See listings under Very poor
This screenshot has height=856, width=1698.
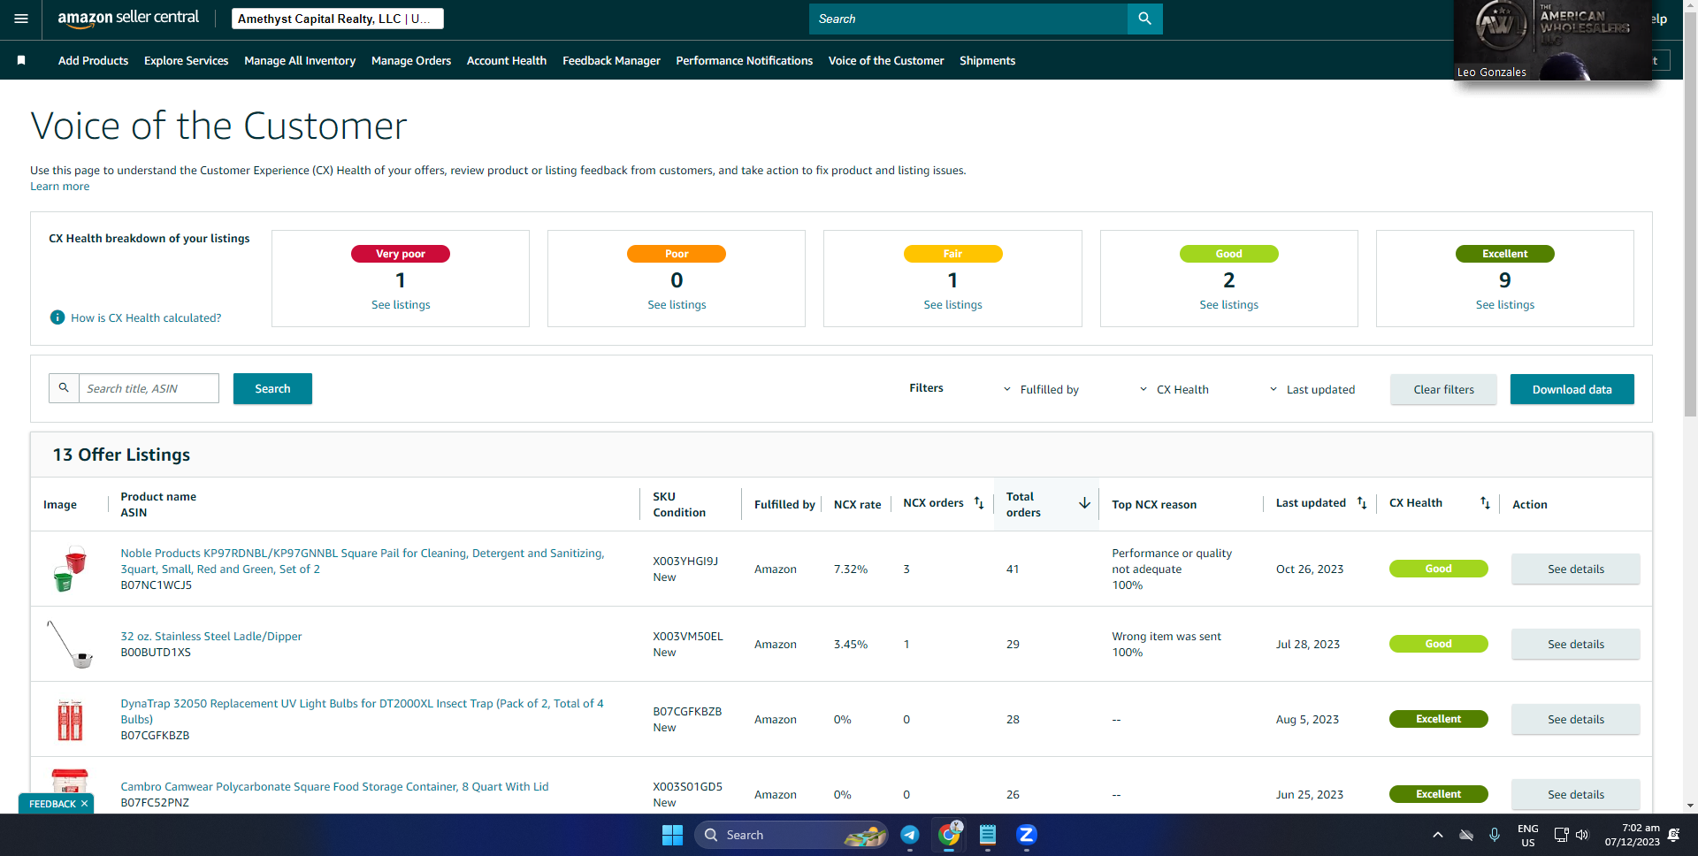pyautogui.click(x=401, y=305)
